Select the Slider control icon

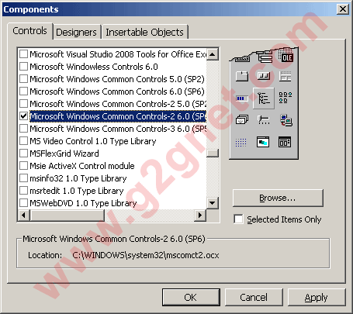pos(264,120)
